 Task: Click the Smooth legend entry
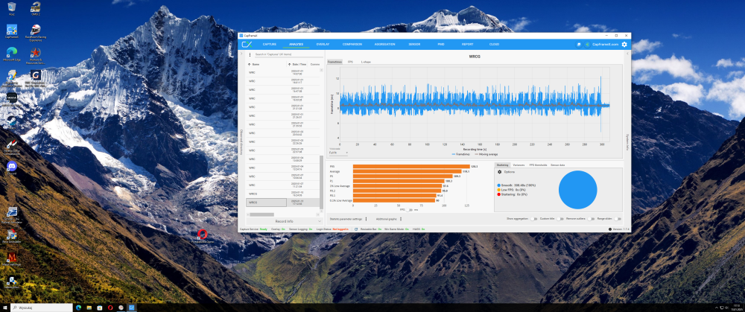(x=515, y=185)
